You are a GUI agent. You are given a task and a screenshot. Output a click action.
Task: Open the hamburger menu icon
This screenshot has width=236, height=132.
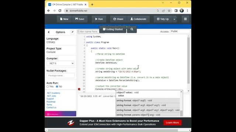pyautogui.click(x=185, y=19)
